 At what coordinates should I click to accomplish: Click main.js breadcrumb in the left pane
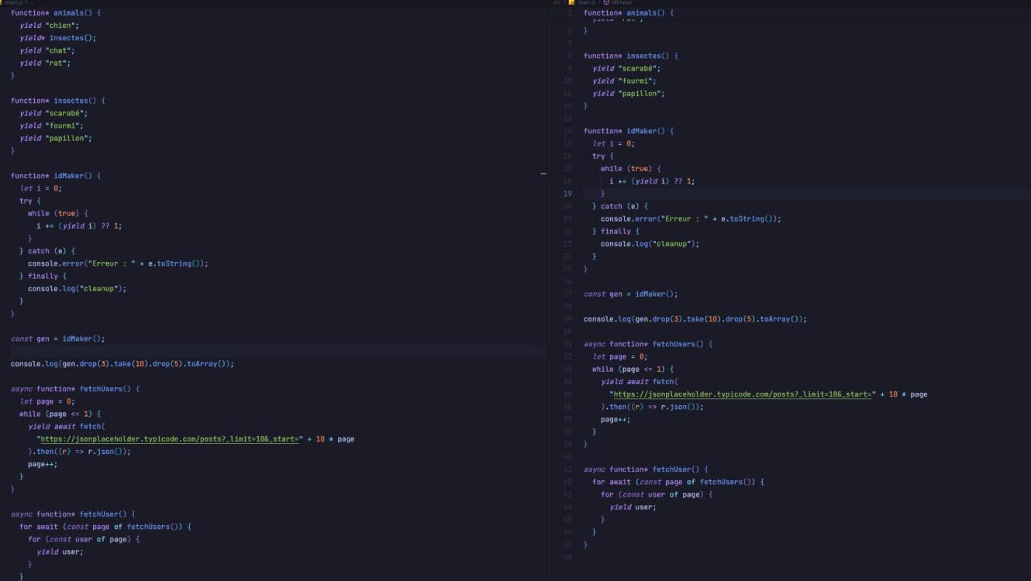pos(14,3)
